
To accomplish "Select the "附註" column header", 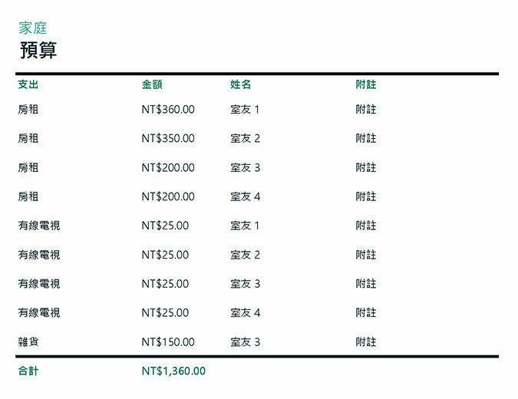I will click(x=366, y=84).
